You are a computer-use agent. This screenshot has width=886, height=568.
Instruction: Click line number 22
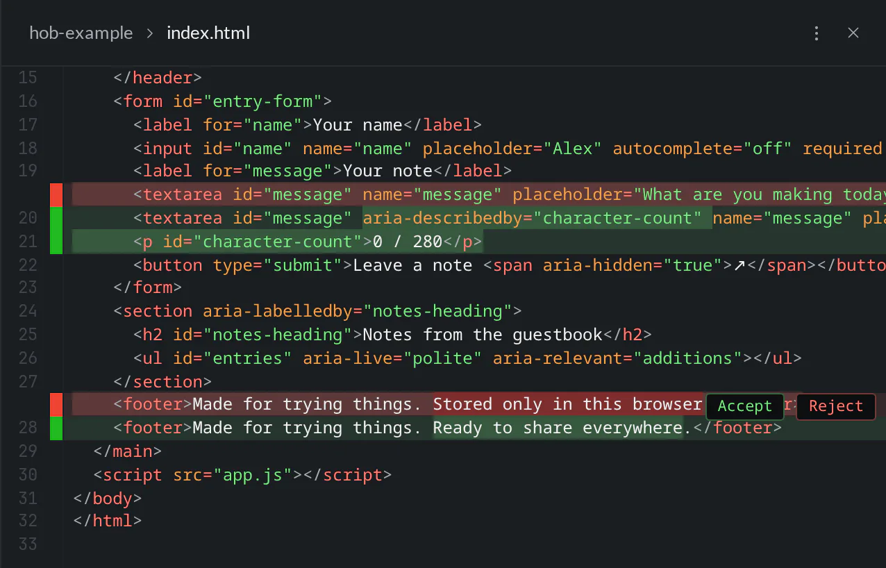28,265
